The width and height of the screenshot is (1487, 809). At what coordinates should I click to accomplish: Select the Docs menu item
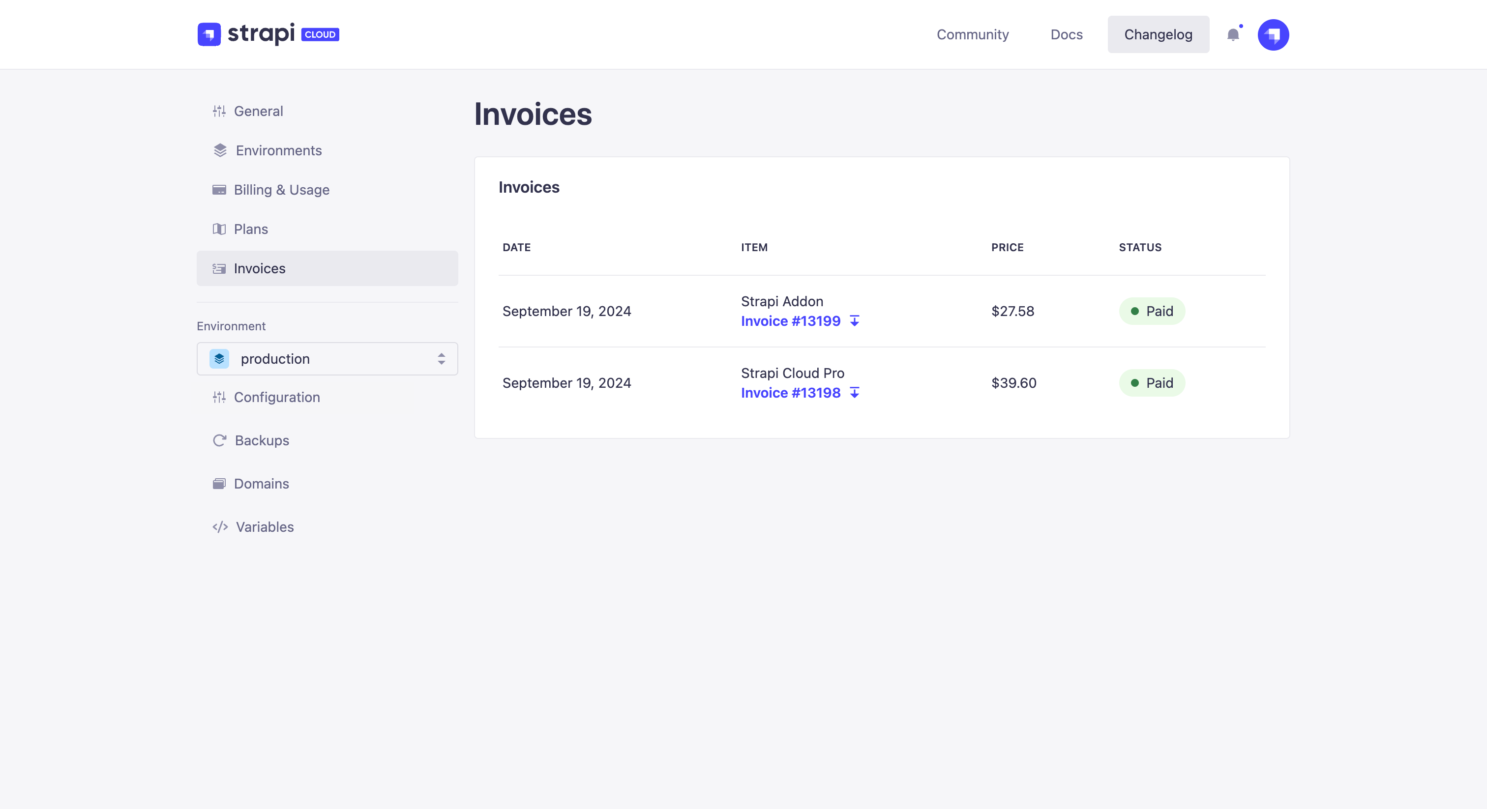click(x=1068, y=34)
